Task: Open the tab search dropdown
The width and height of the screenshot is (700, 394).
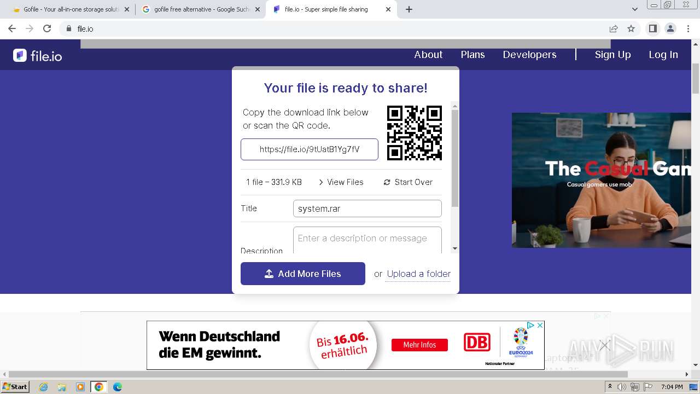Action: tap(635, 9)
